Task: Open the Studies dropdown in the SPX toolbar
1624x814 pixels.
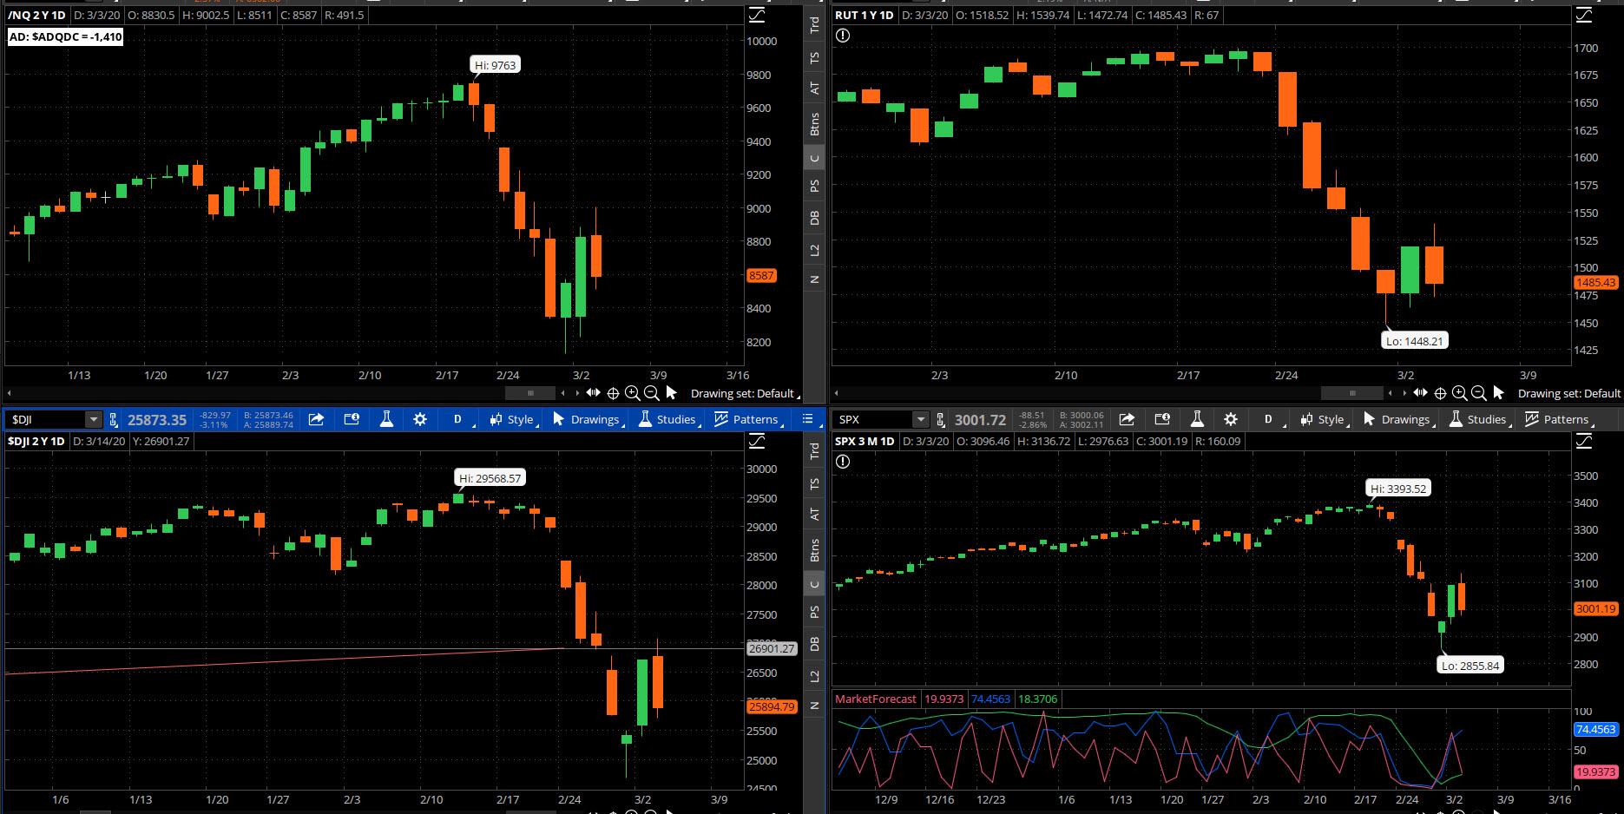Action: (1479, 419)
